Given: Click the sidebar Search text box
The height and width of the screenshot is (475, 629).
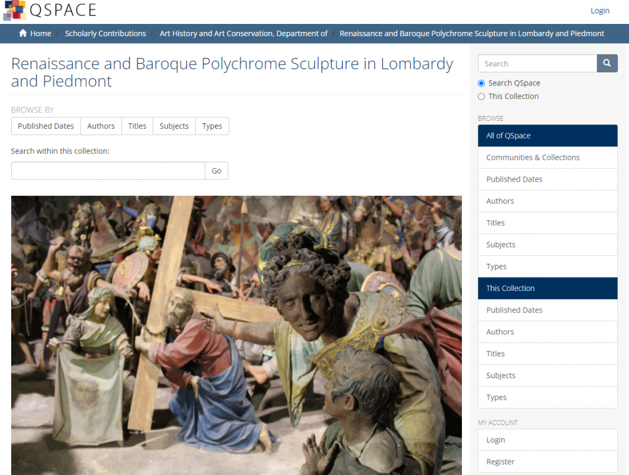Looking at the screenshot, I should pos(537,63).
